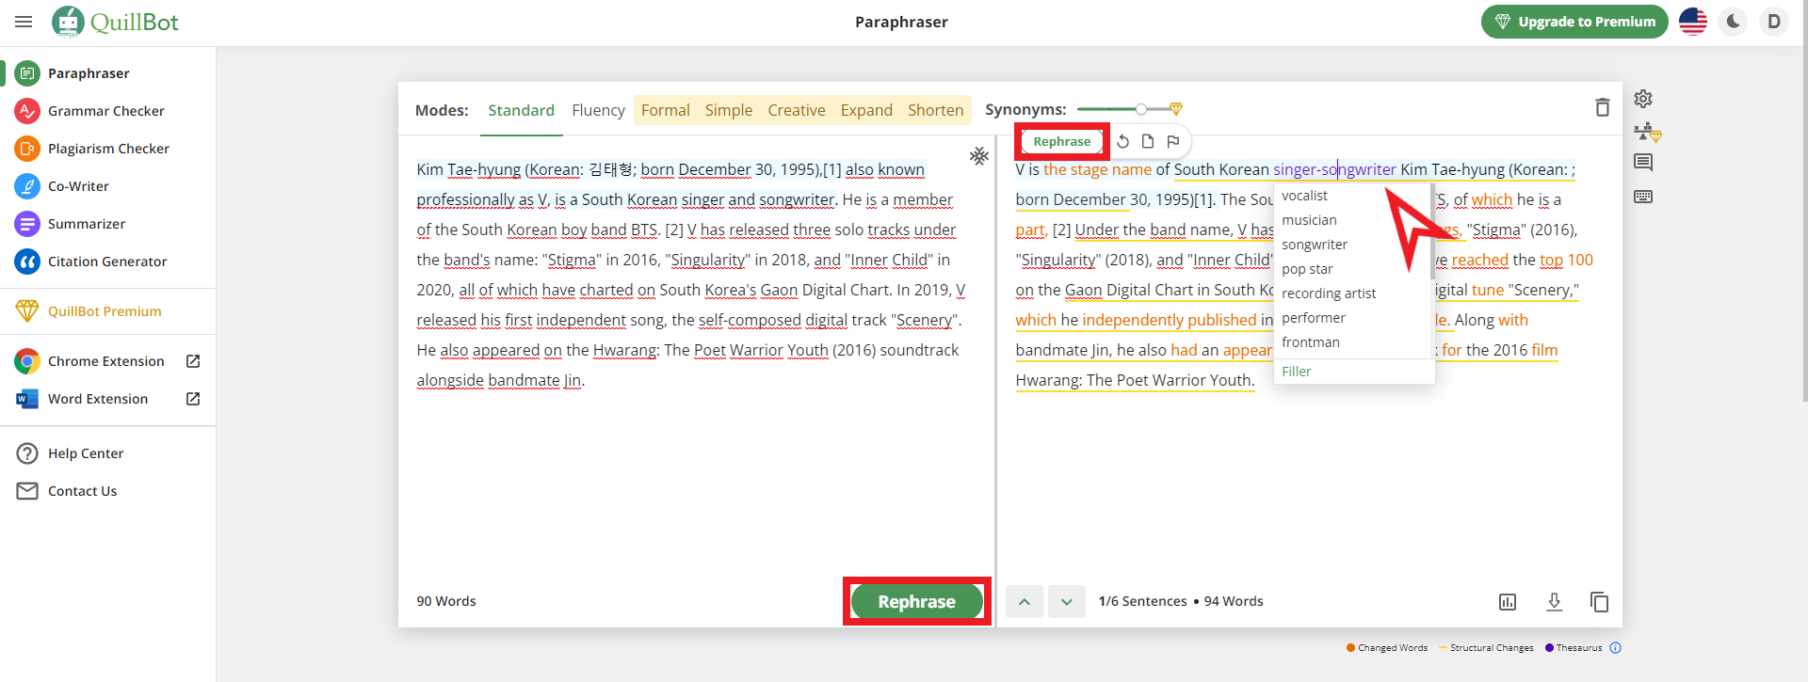Viewport: 1808px width, 682px height.
Task: Click the QuillBot logo
Action: coord(115,22)
